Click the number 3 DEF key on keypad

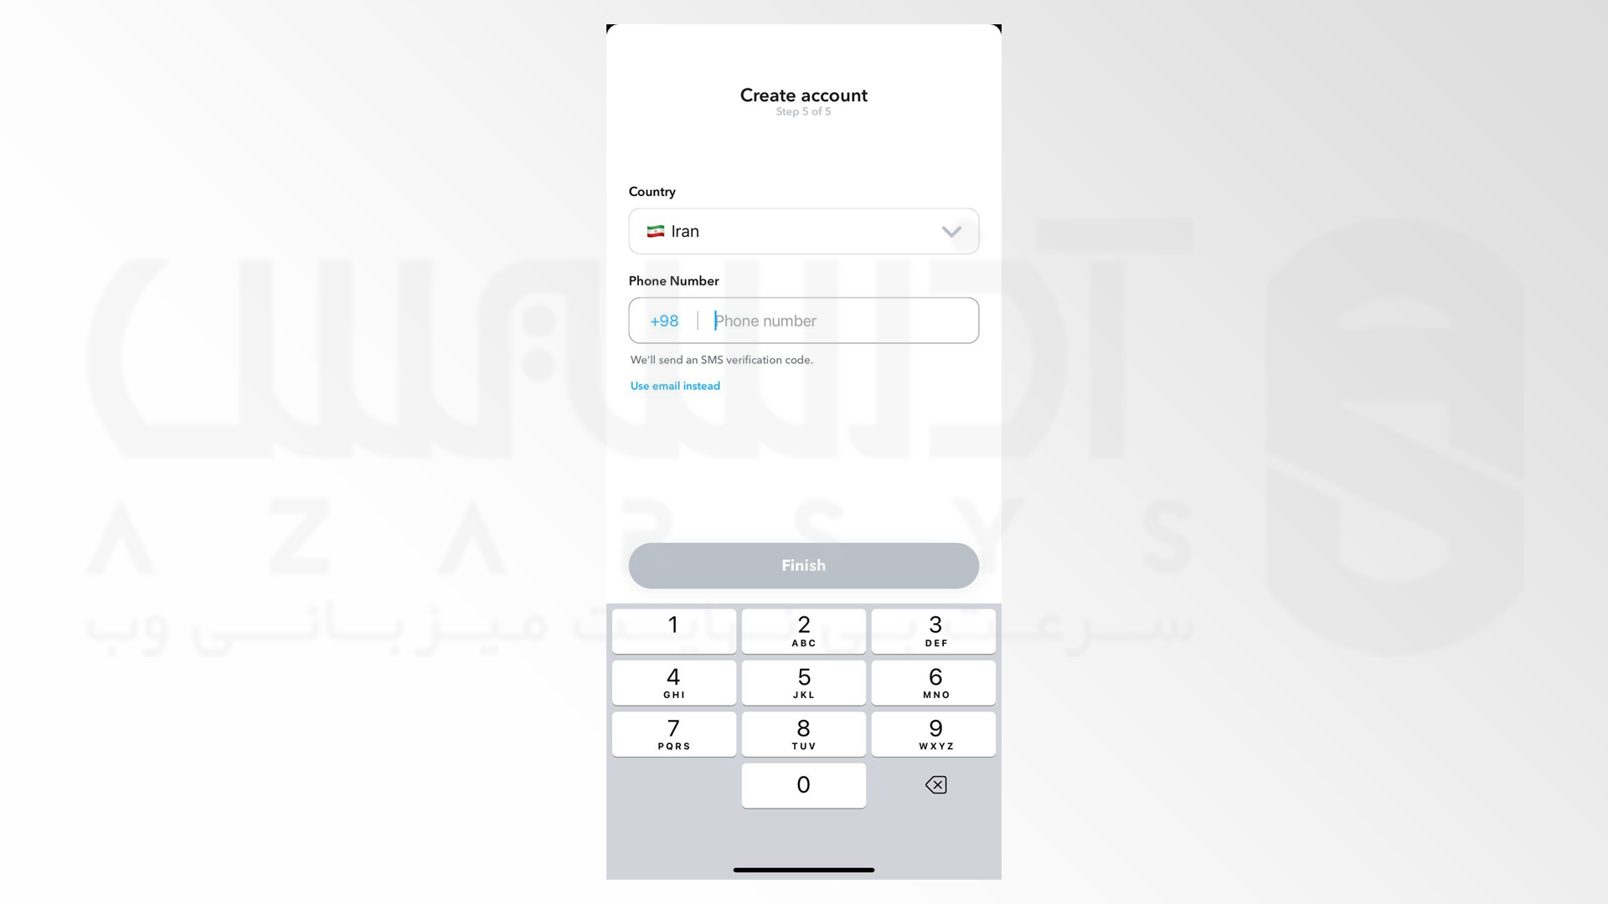click(935, 629)
